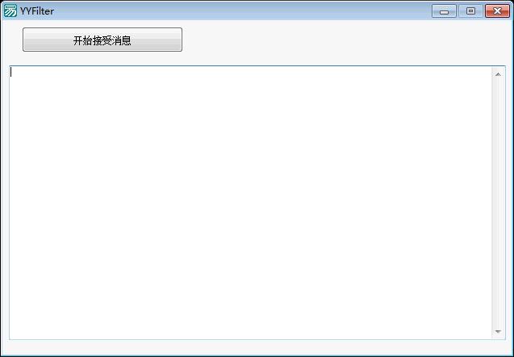Screen dimensions: 514x357
Task: Minimize the YYFilter window
Action: [444, 11]
